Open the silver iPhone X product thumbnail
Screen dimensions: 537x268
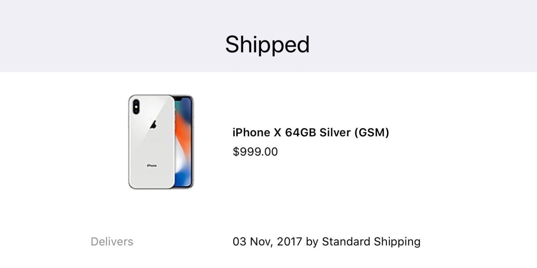point(161,142)
